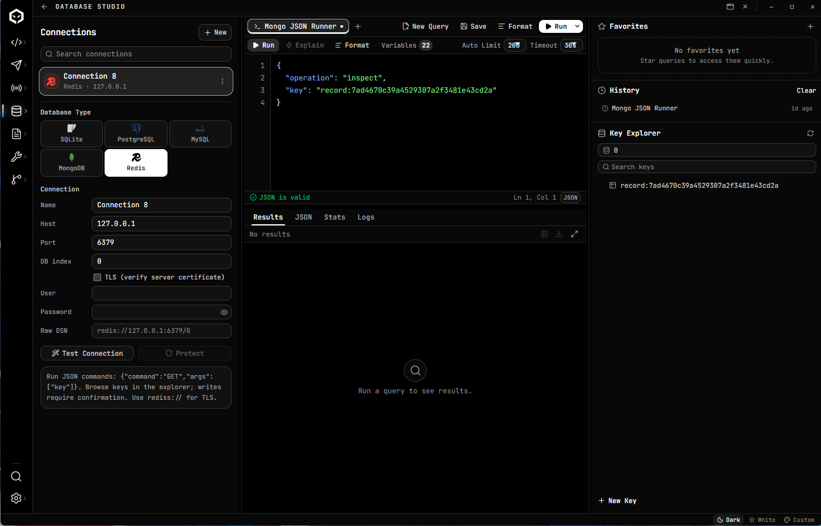Screen dimensions: 821x526
Task: Clear the query History
Action: coord(806,90)
